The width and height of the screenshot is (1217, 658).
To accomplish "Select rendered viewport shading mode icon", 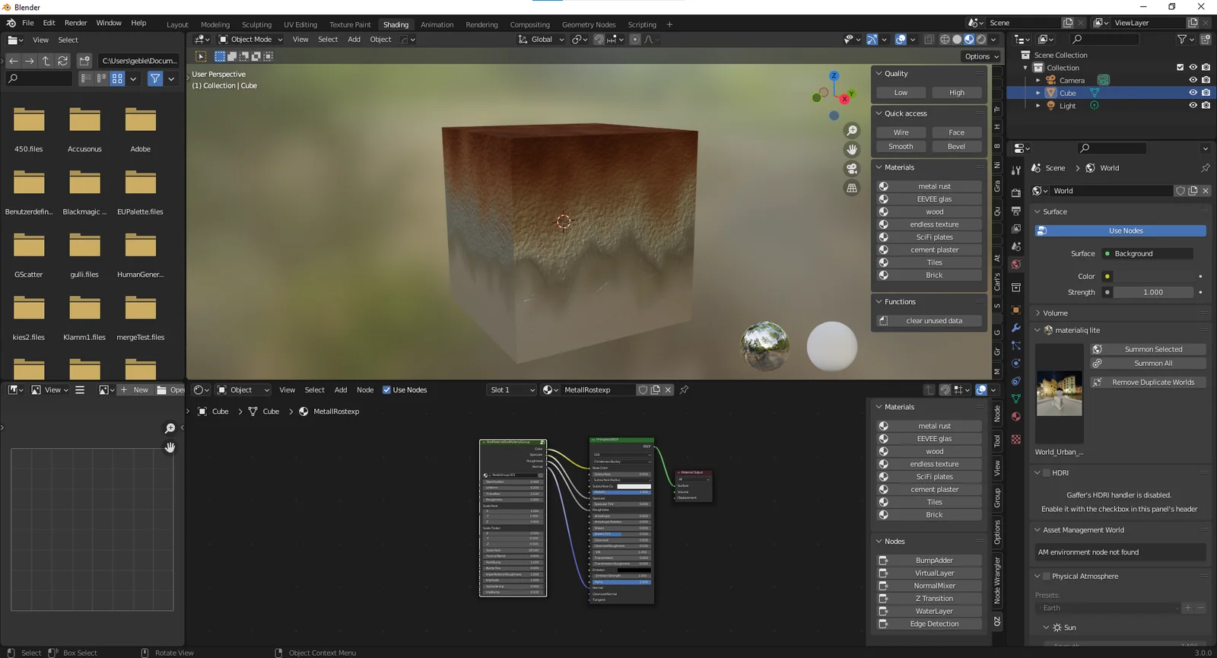I will 981,40.
